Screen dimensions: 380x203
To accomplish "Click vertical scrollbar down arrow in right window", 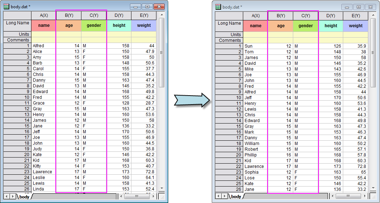I will click(x=374, y=188).
